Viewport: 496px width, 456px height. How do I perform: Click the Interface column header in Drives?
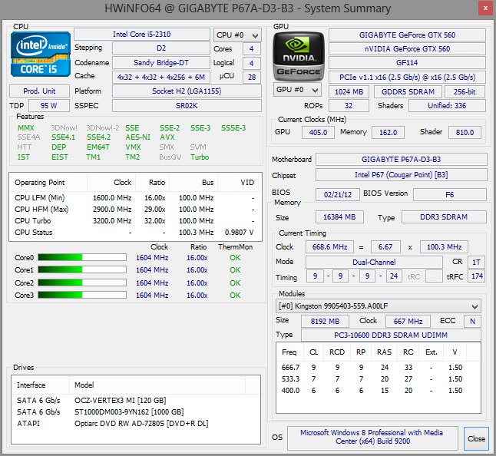coord(41,385)
